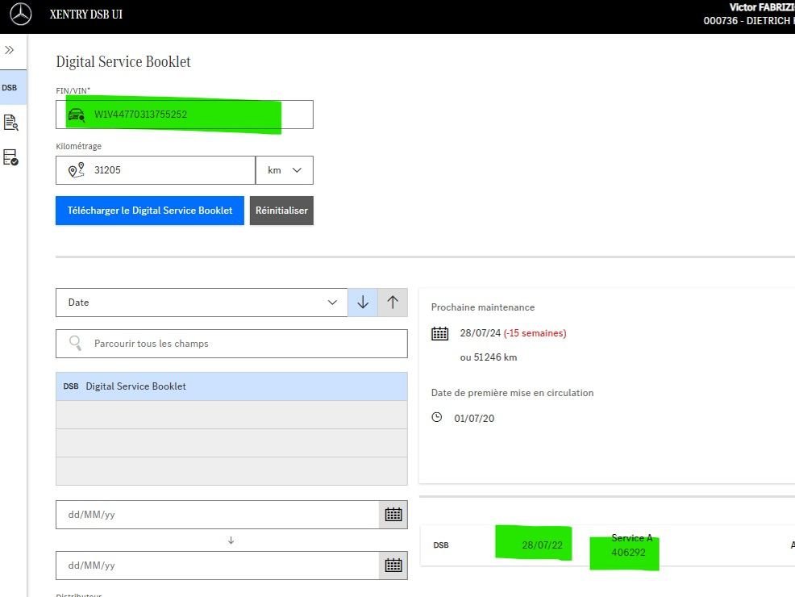The height and width of the screenshot is (597, 795).
Task: Select the Digital Service Booklet list row
Action: (231, 386)
